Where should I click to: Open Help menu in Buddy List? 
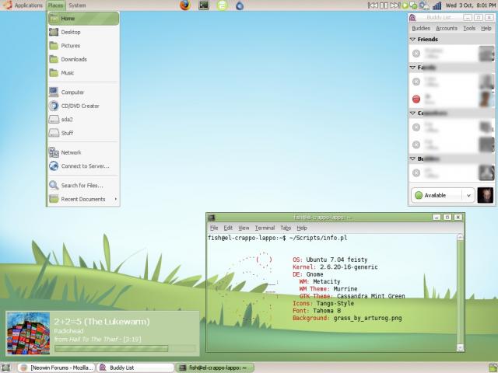486,28
